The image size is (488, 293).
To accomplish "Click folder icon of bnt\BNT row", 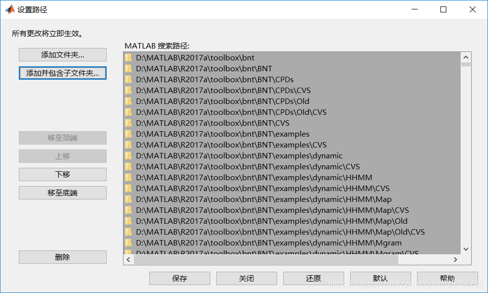I will pyautogui.click(x=128, y=69).
